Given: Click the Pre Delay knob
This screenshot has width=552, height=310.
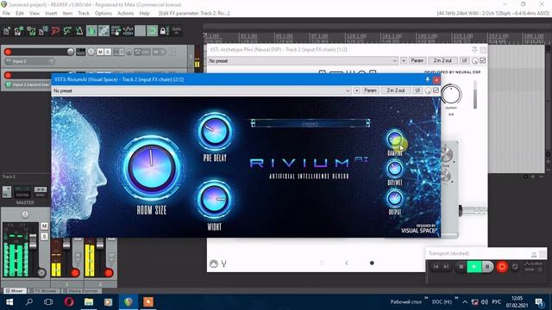Looking at the screenshot, I should (215, 132).
